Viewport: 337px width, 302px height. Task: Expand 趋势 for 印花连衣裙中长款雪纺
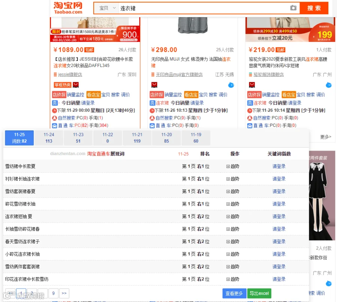coord(233,279)
